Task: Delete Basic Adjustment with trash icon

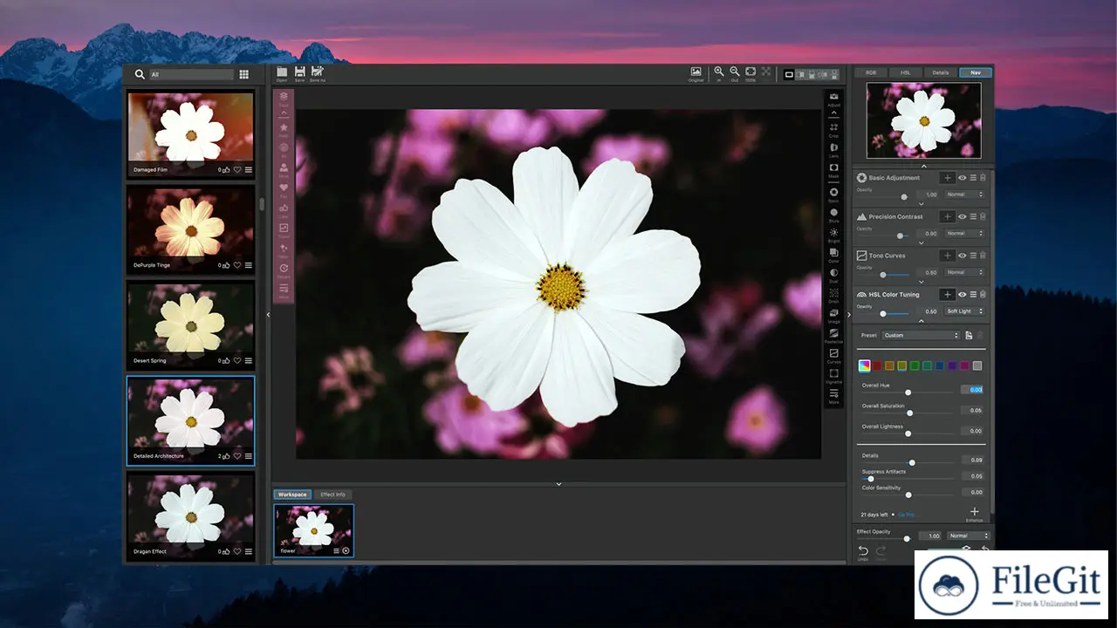Action: click(983, 178)
